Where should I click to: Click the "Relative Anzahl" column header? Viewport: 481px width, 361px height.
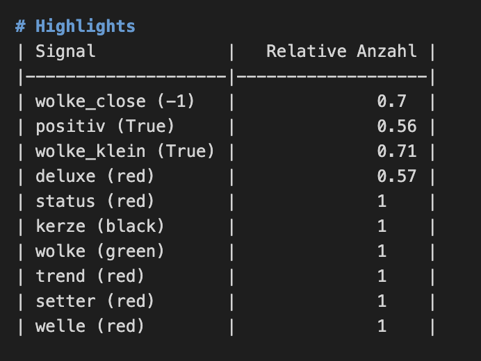(341, 51)
